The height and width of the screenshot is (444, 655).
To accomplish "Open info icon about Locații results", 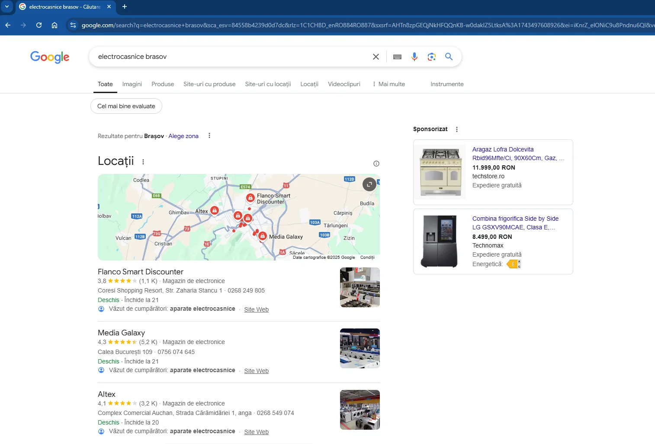I will (376, 164).
